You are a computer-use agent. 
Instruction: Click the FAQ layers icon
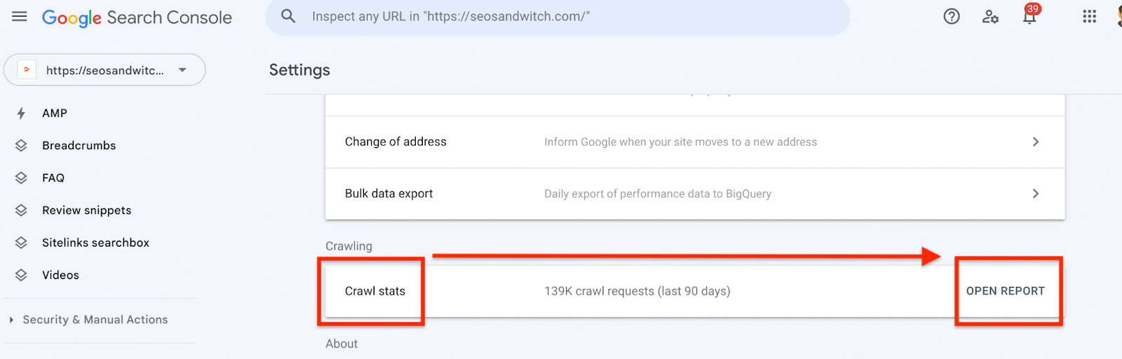21,178
